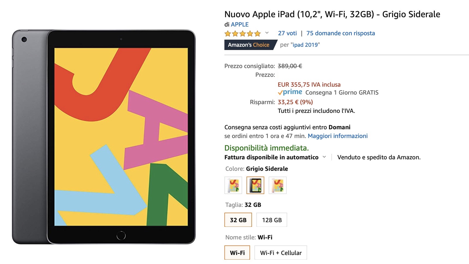Open the 27 voti reviews link
Screen dimensions: 469x264
point(287,33)
